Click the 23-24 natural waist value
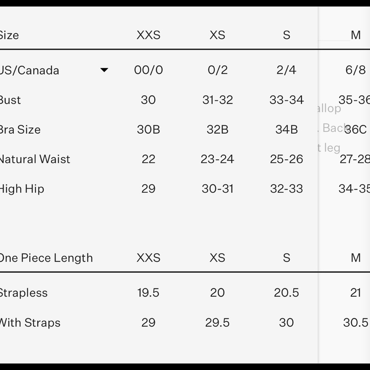The image size is (370, 370). (x=217, y=159)
